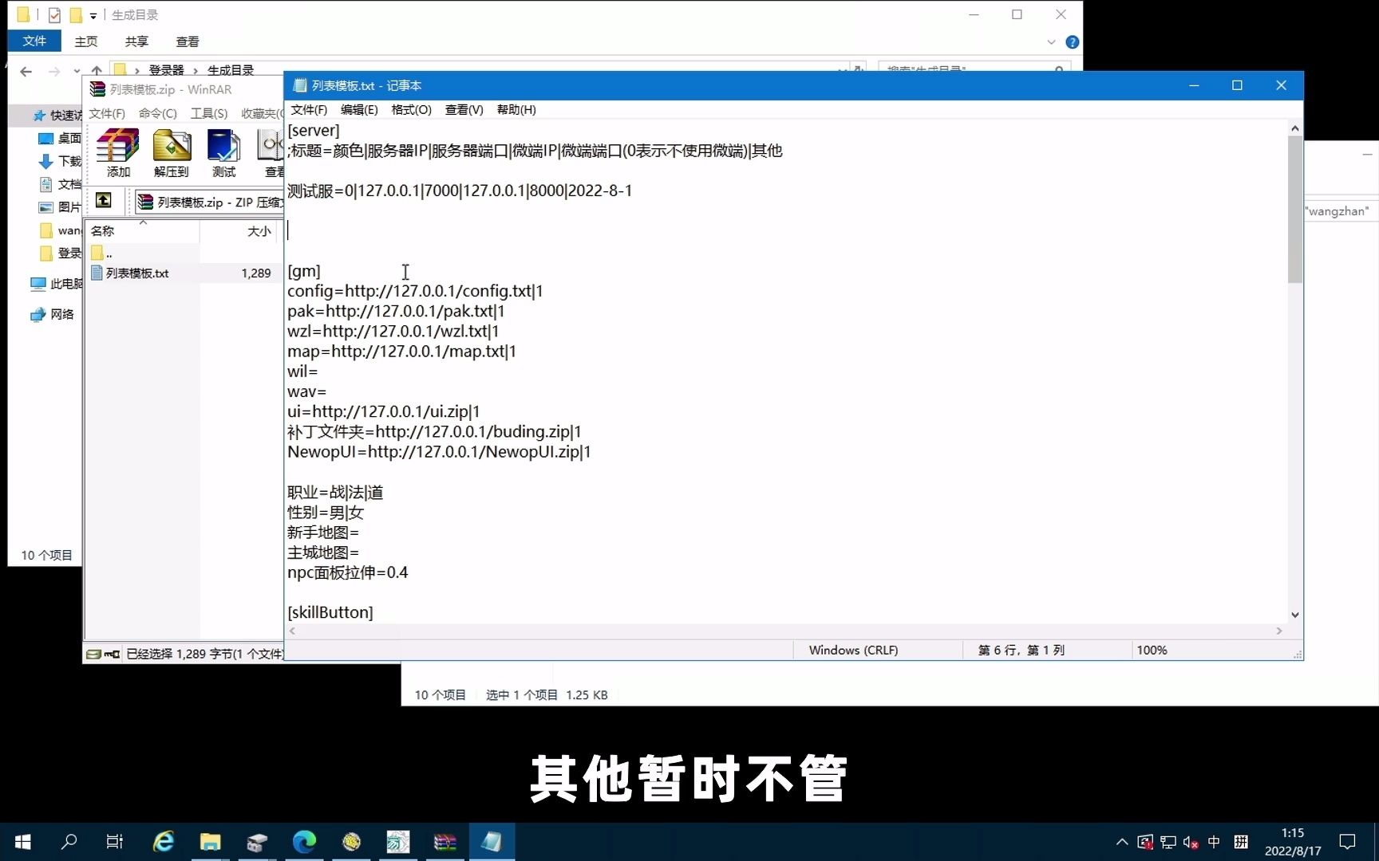
Task: Click the [skillButton] line in Notepad
Action: tap(330, 612)
